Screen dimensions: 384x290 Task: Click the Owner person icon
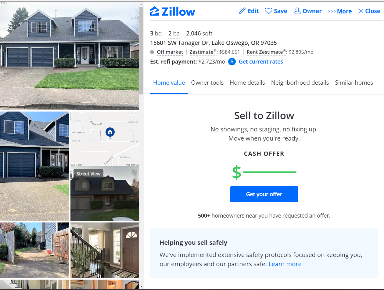click(x=297, y=11)
